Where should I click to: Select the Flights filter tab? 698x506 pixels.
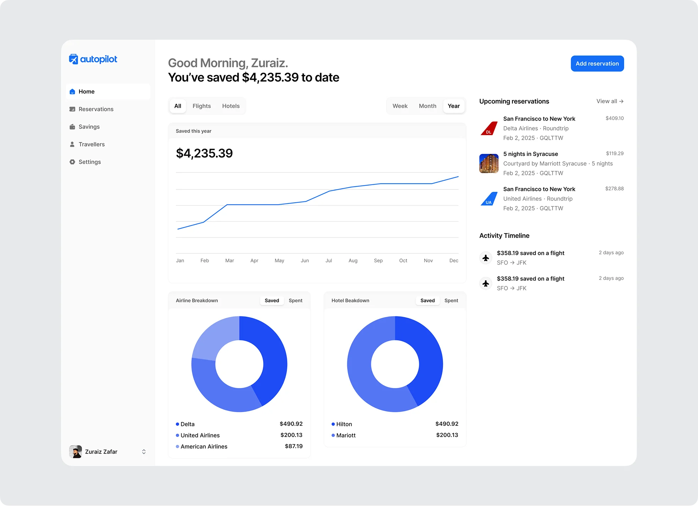click(x=201, y=106)
